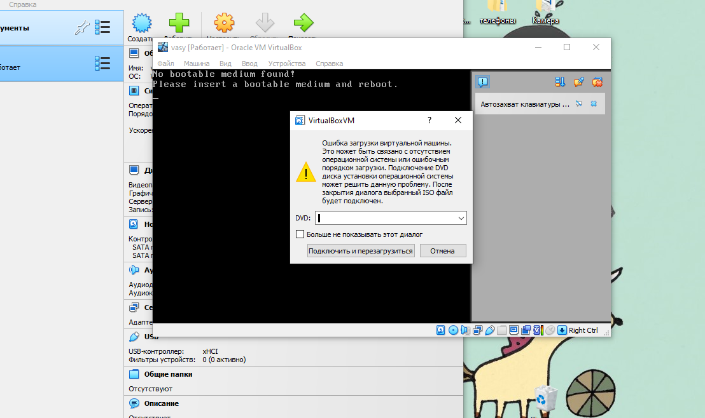Image resolution: width=705 pixels, height=418 pixels.
Task: Click the optical disk indicator in status bar
Action: [x=453, y=330]
